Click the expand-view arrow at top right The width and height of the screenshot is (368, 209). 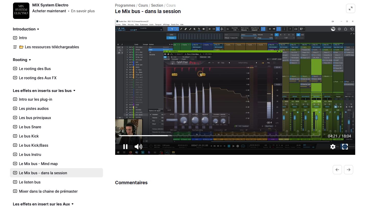click(x=350, y=8)
